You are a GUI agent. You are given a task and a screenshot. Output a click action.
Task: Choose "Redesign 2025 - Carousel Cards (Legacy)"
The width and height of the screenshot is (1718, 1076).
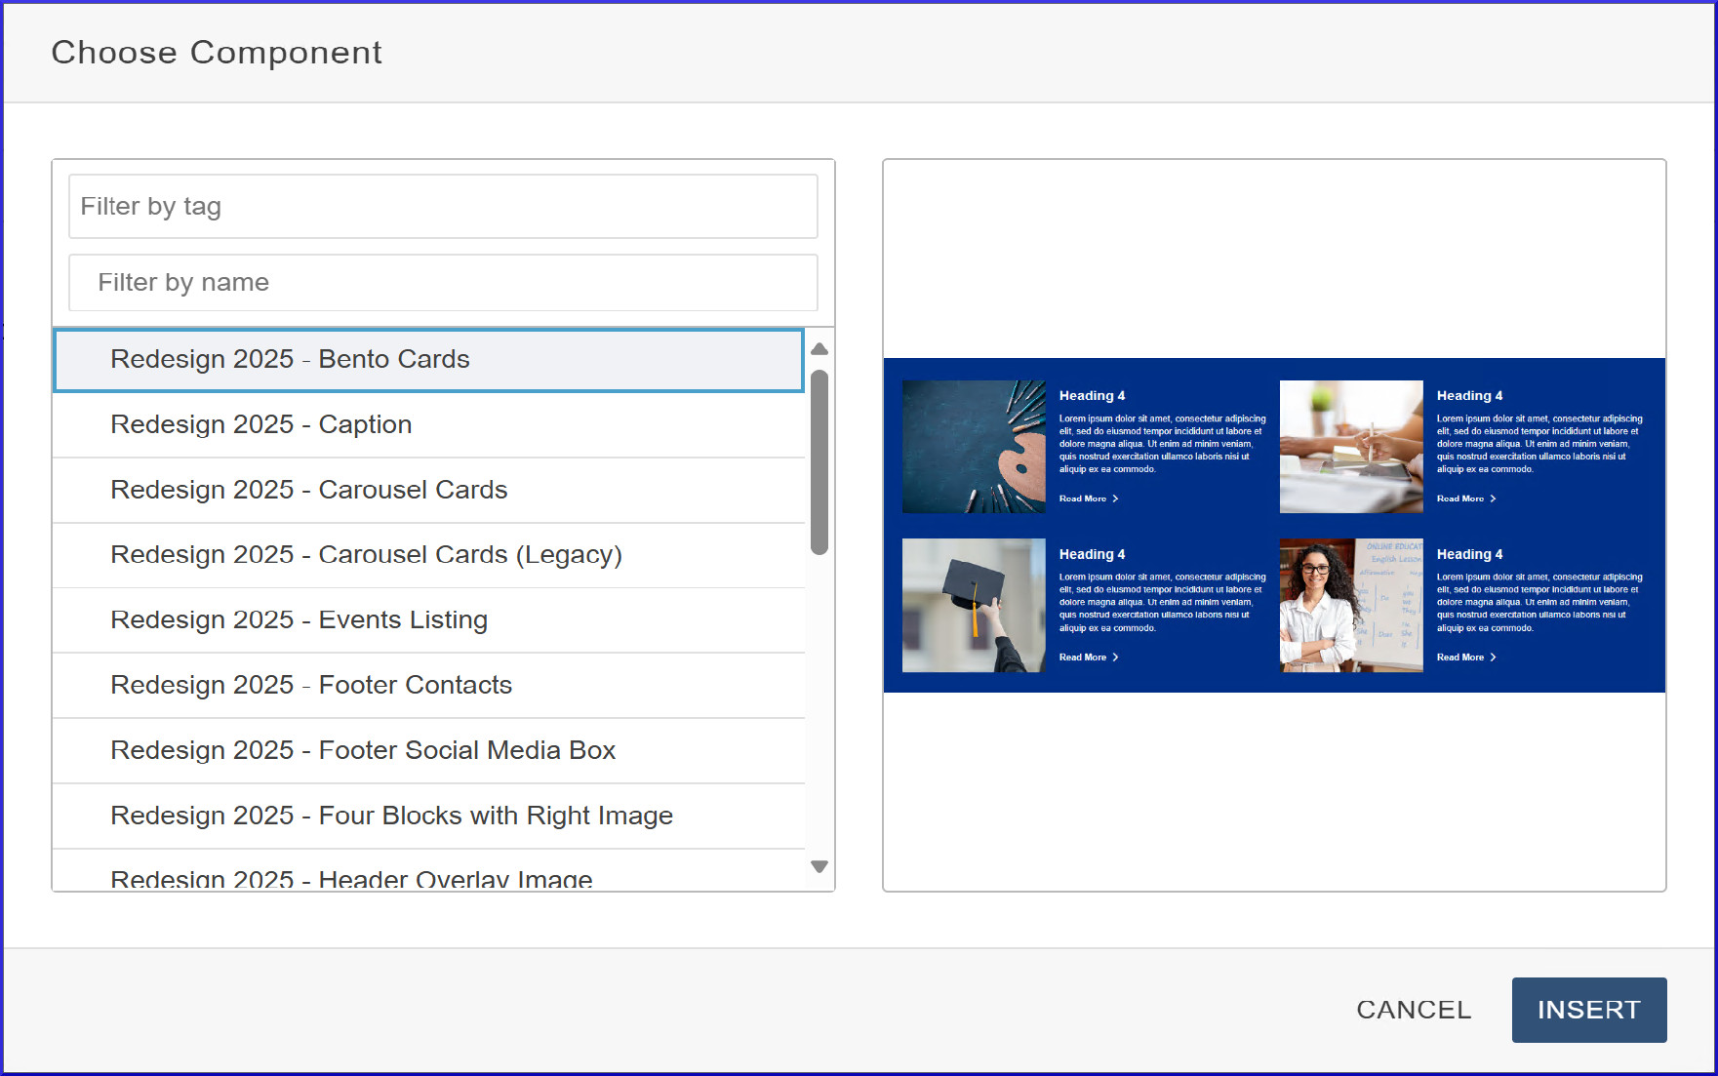pos(367,555)
